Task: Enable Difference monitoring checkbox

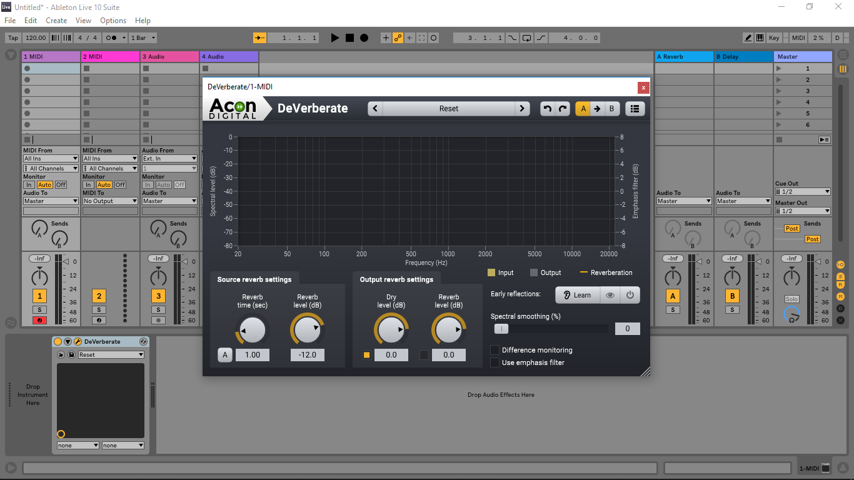Action: coord(495,350)
